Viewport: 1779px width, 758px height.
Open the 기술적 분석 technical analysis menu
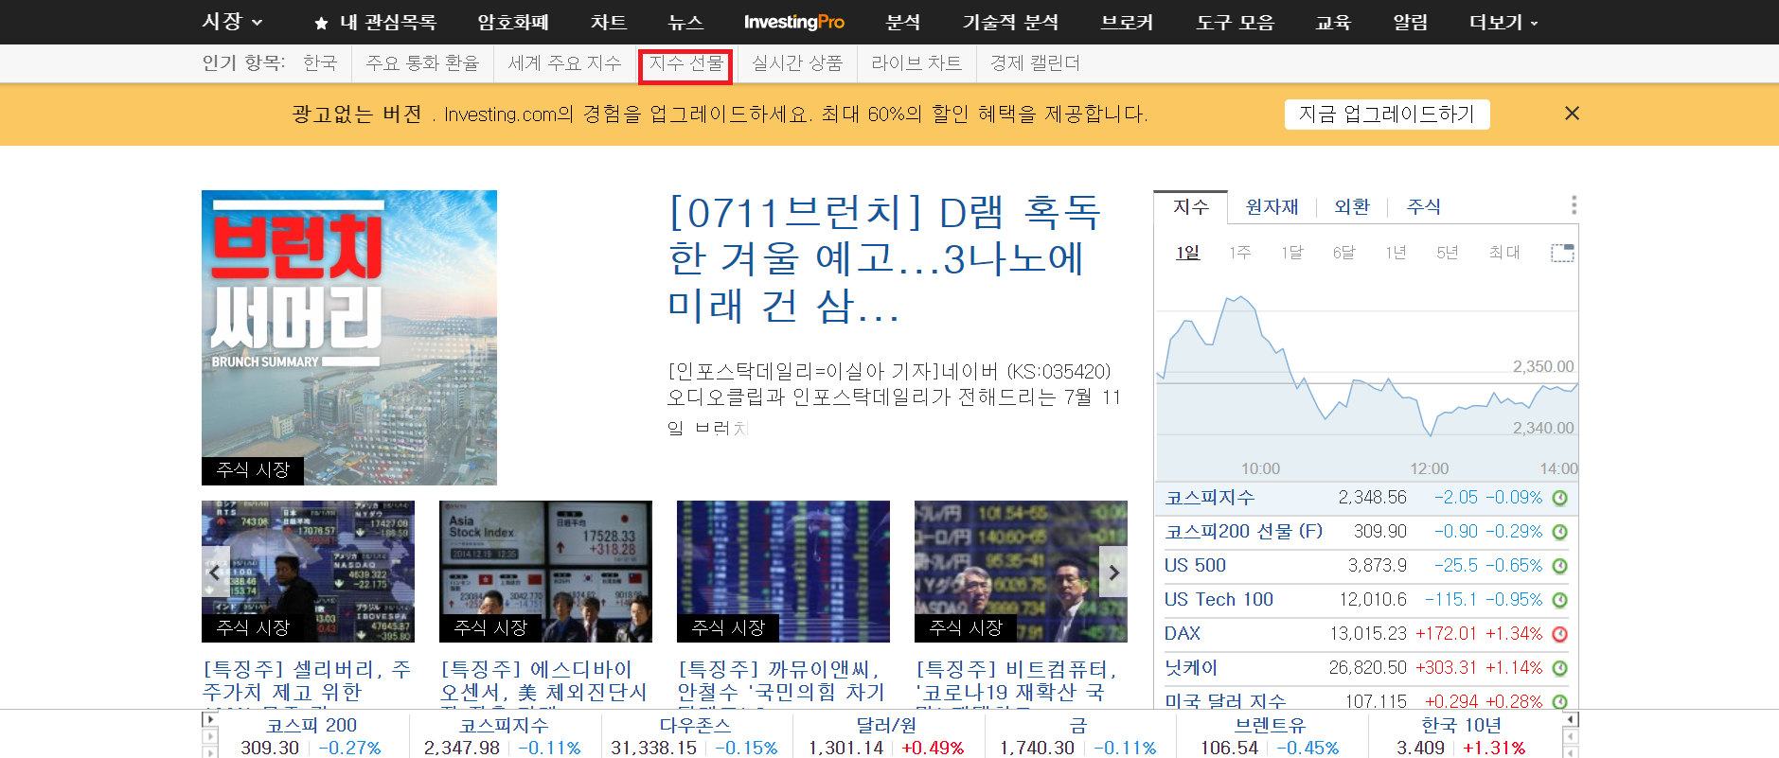point(1010,22)
